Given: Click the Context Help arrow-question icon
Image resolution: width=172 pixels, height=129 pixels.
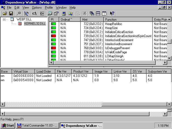Looking at the screenshot, I should point(112,14).
